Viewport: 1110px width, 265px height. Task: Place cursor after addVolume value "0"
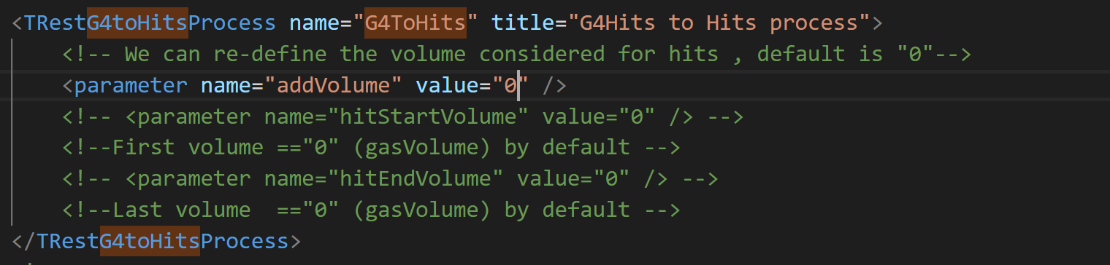tap(518, 86)
